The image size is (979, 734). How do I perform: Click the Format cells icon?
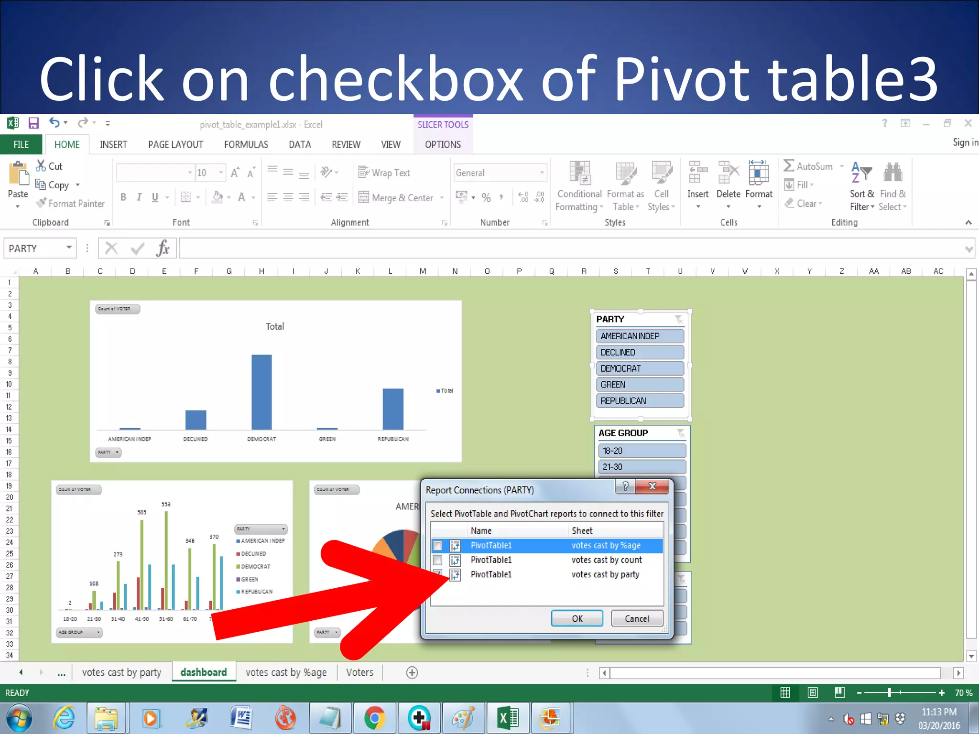759,173
